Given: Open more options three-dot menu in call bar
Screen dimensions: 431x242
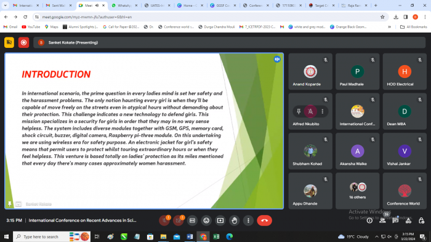Looking at the screenshot, I should click(248, 221).
